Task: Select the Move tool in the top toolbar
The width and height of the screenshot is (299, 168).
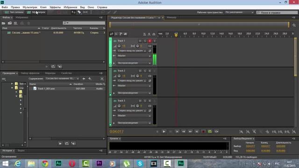Action: pyautogui.click(x=73, y=12)
